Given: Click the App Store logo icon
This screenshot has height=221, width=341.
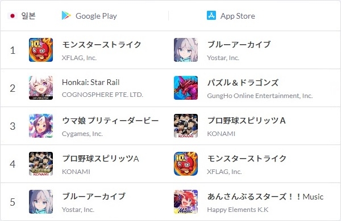Looking at the screenshot, I should (x=211, y=16).
